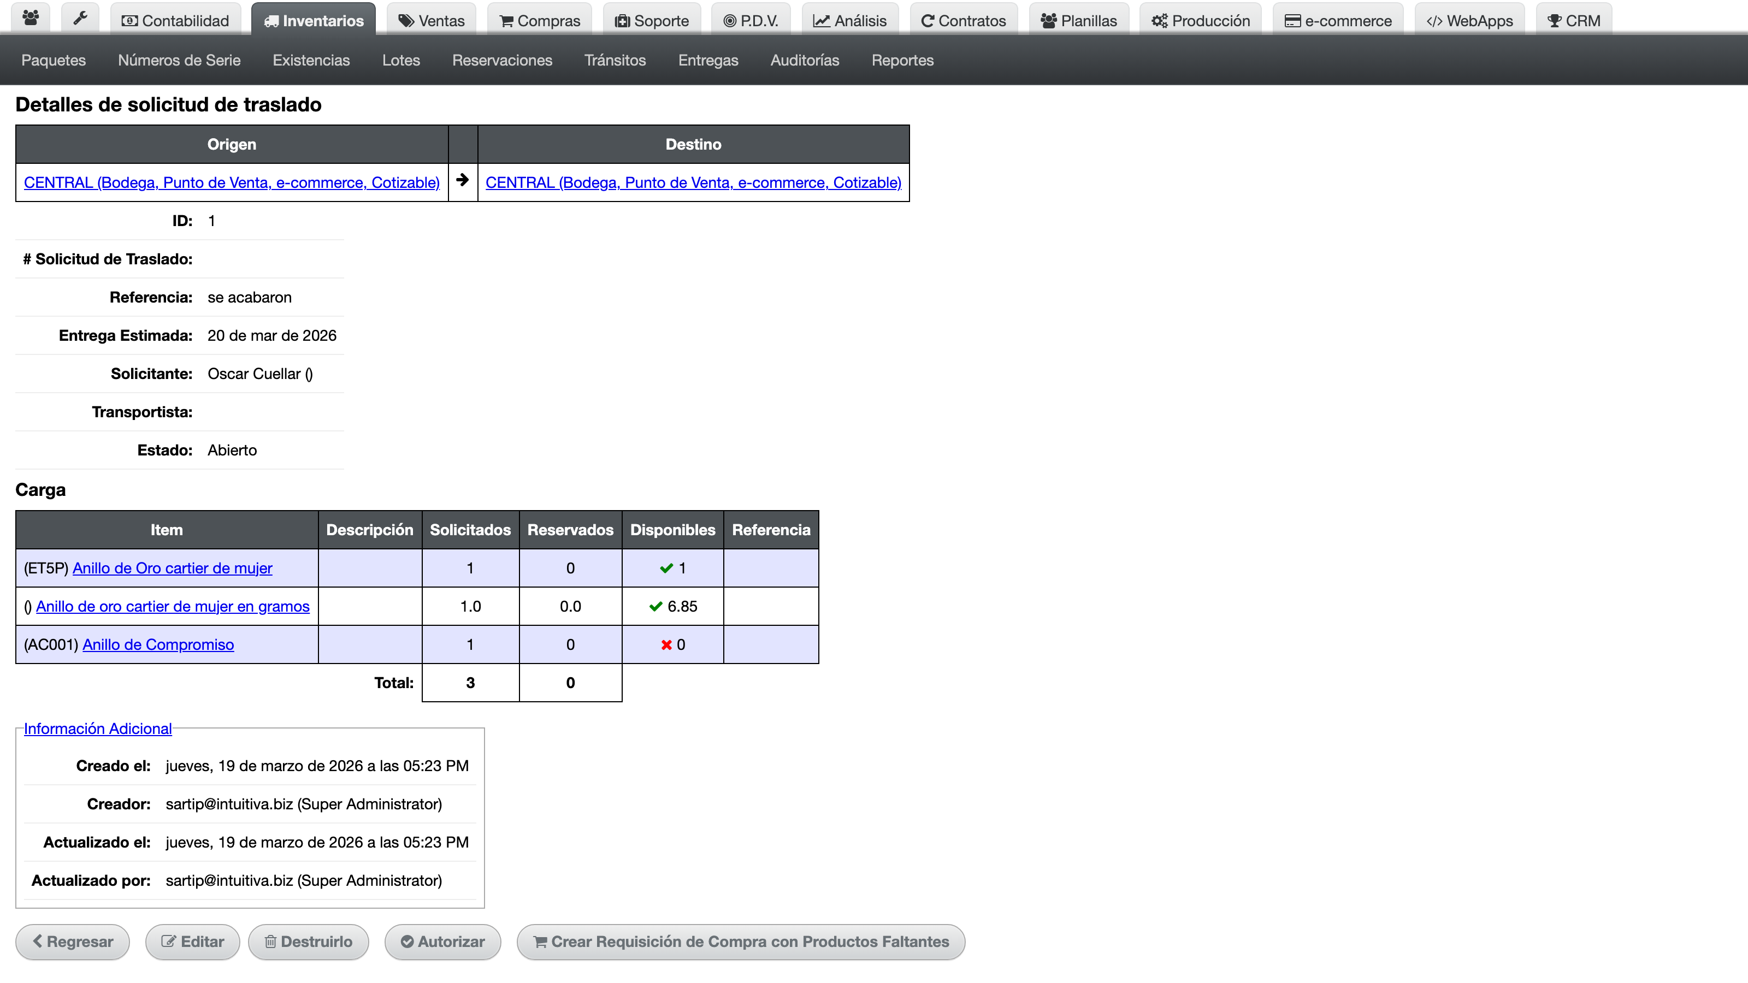1748x983 pixels.
Task: Go to the CRM tab
Action: 1573,20
